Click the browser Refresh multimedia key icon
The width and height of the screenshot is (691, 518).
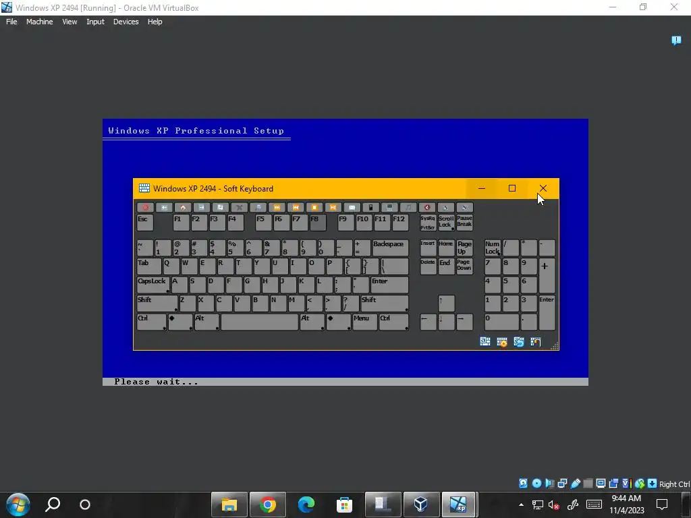[221, 207]
